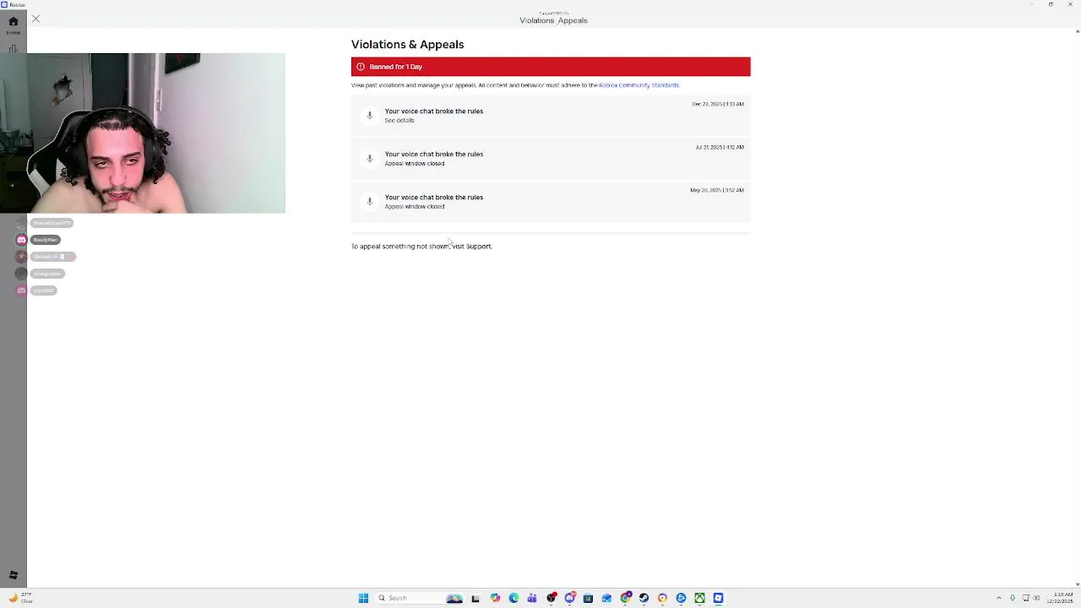The image size is (1081, 608).
Task: Click the webcam overlay video
Action: [143, 133]
